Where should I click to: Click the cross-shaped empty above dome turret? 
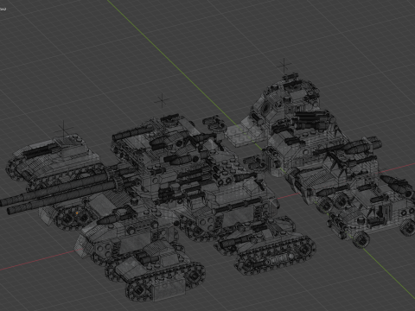284,67
